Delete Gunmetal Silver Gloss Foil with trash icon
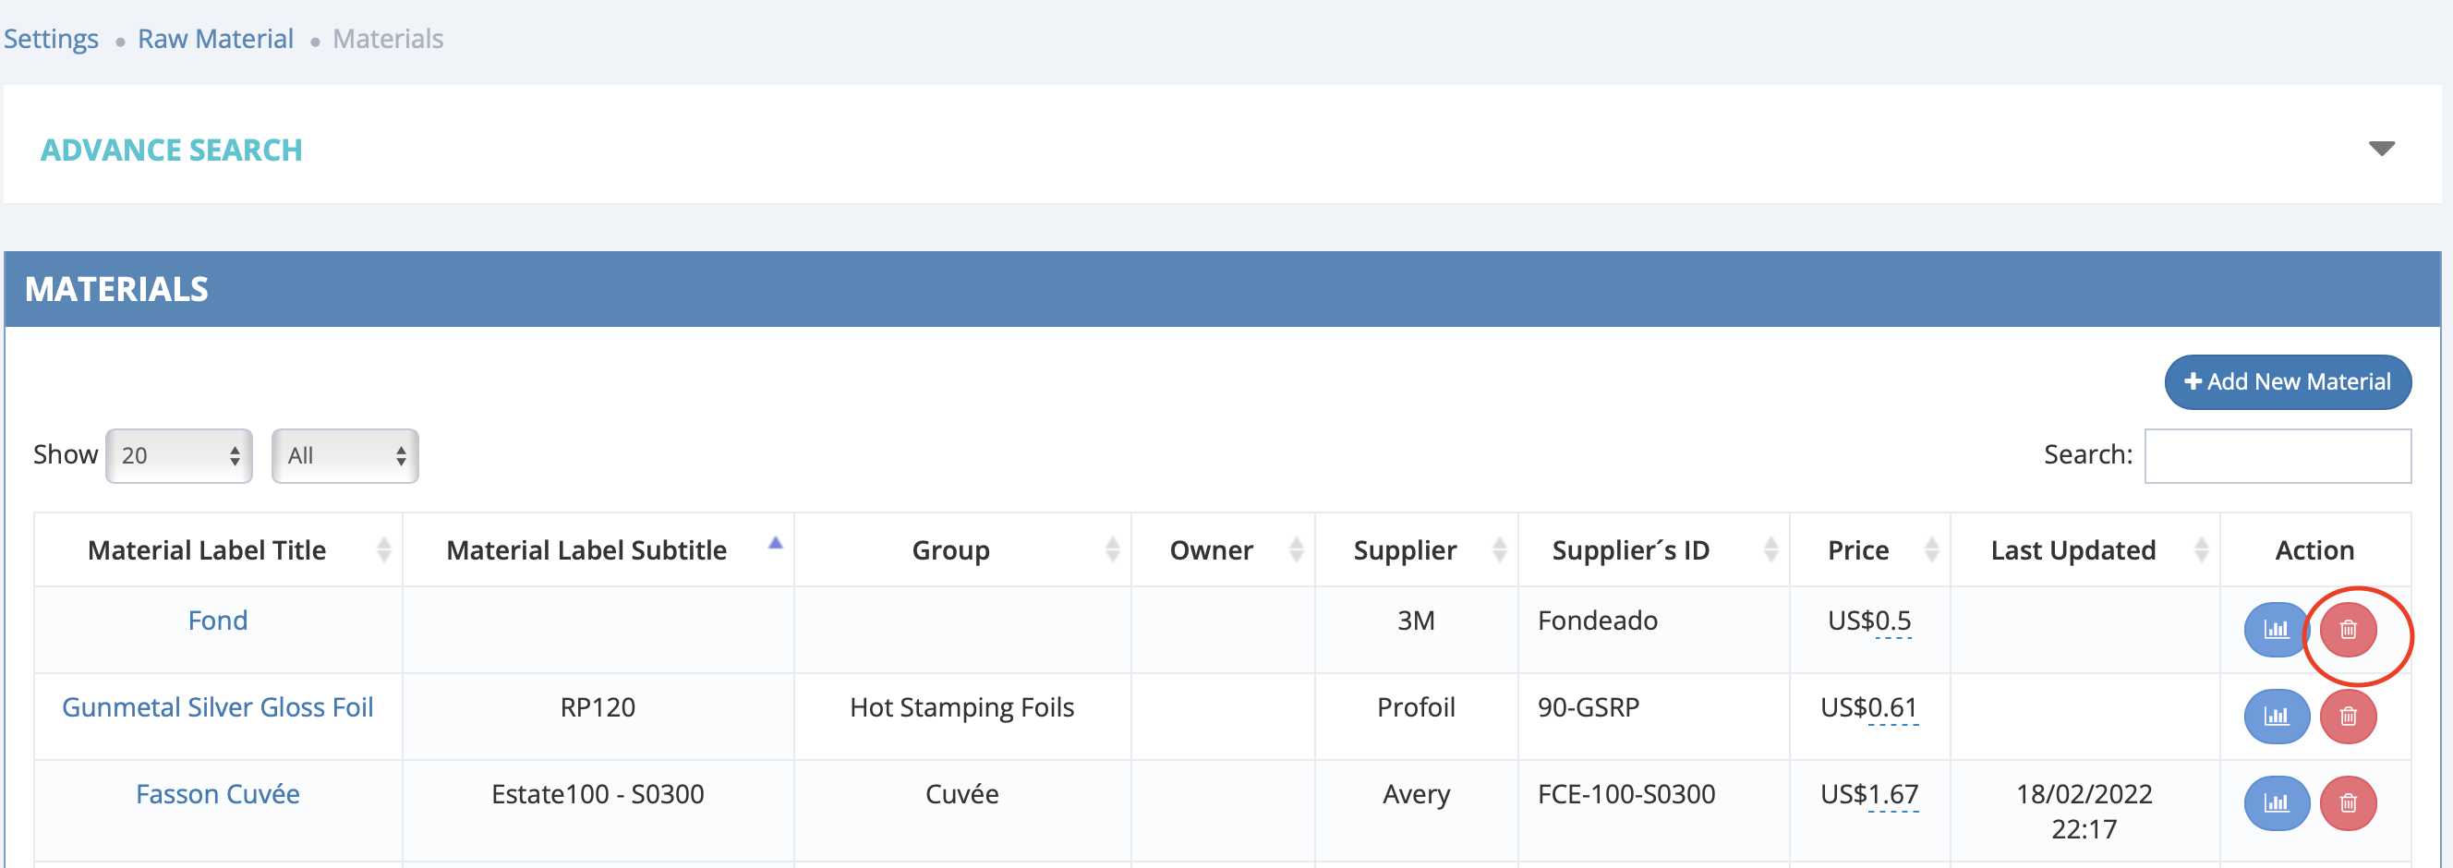The width and height of the screenshot is (2453, 868). pyautogui.click(x=2348, y=716)
